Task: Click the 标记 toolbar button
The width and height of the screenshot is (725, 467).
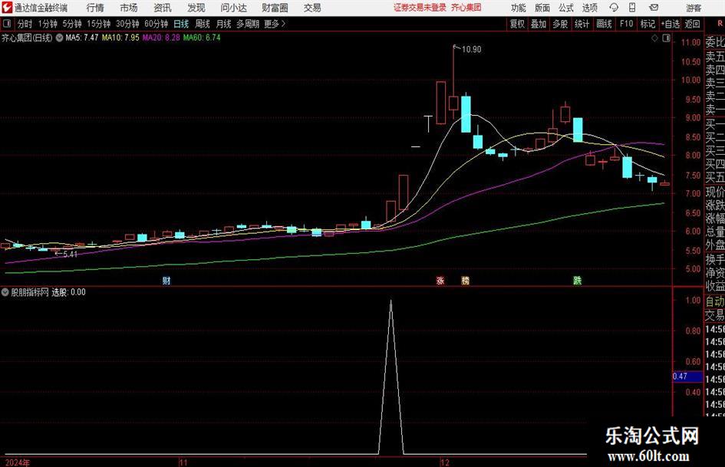Action: coord(648,24)
